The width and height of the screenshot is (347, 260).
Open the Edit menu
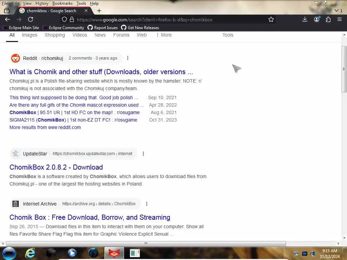pos(16,3)
